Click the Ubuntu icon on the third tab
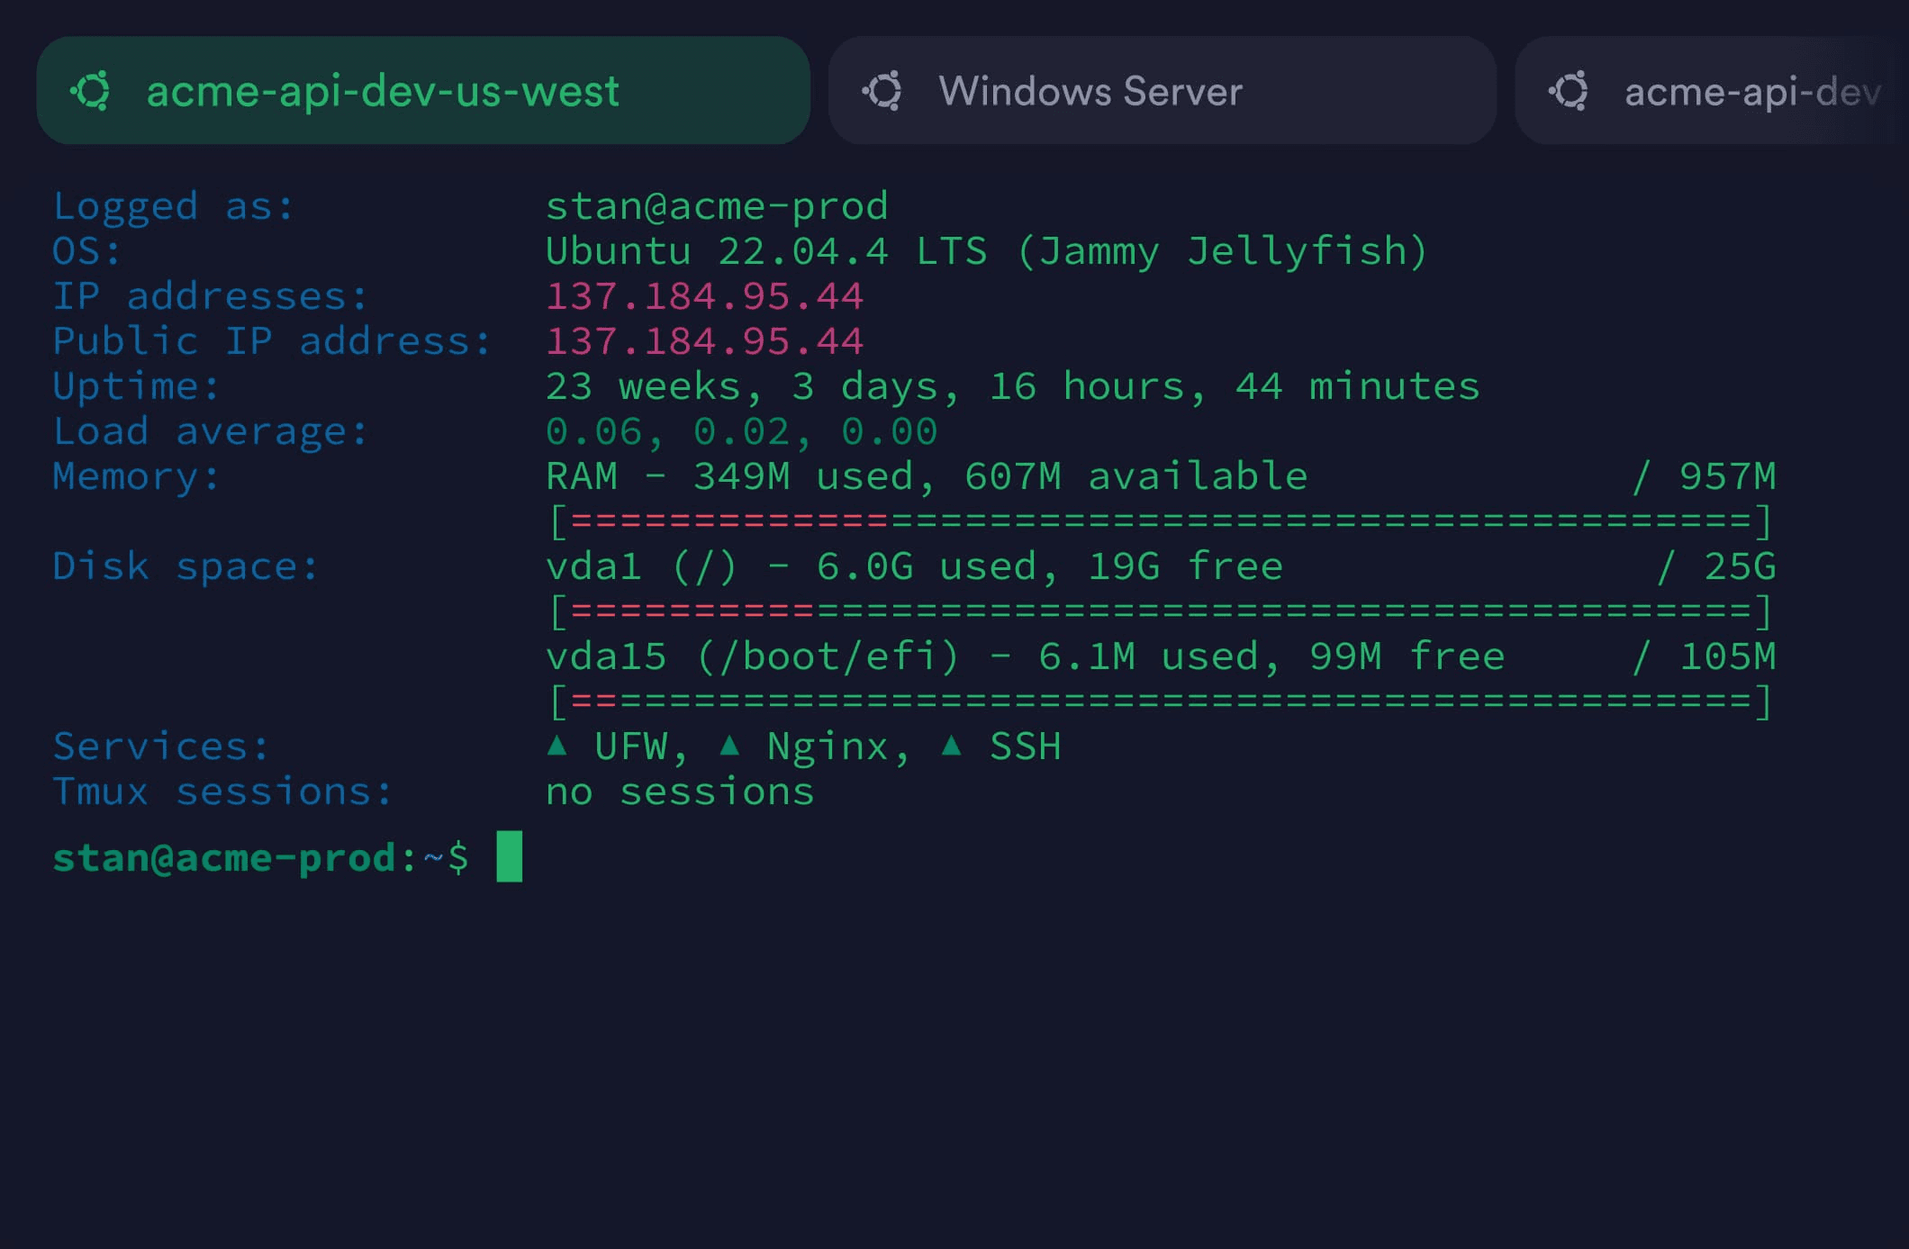This screenshot has width=1909, height=1249. pos(1569,90)
